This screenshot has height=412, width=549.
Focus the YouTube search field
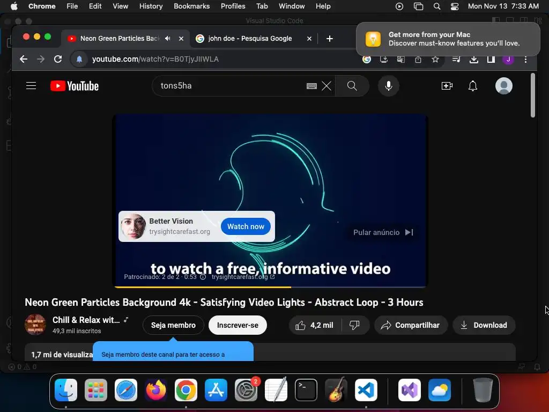click(x=231, y=86)
